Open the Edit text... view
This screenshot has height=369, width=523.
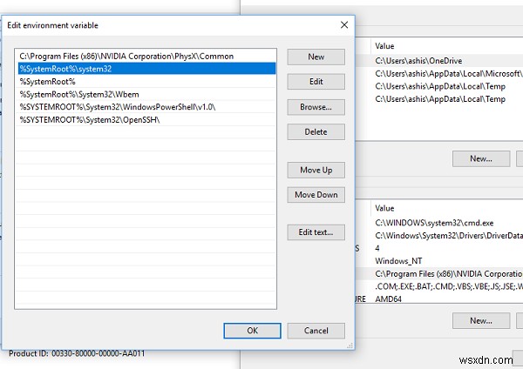[x=316, y=232]
